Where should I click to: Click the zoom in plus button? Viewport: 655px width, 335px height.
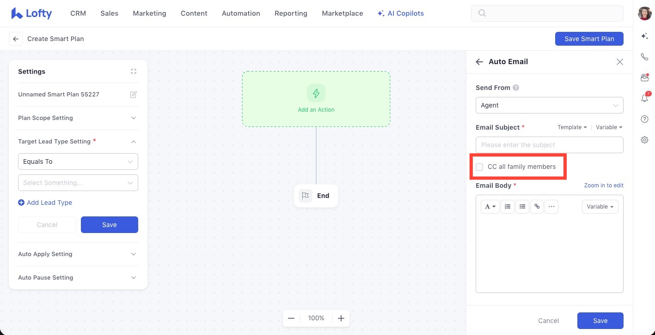click(x=341, y=318)
